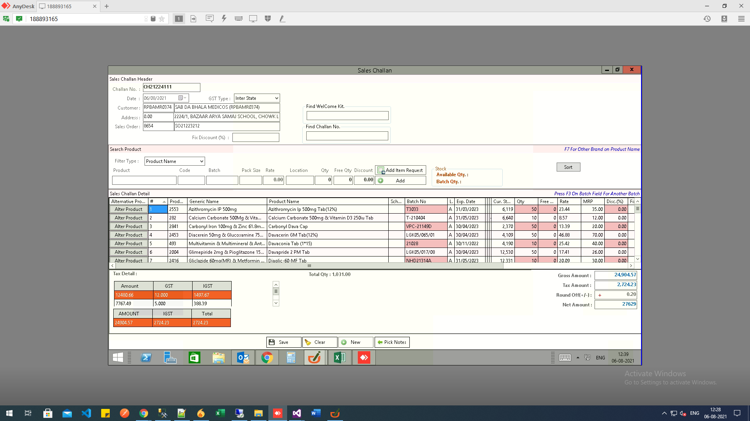Open AnyDesk keyboard settings icon

(x=239, y=19)
